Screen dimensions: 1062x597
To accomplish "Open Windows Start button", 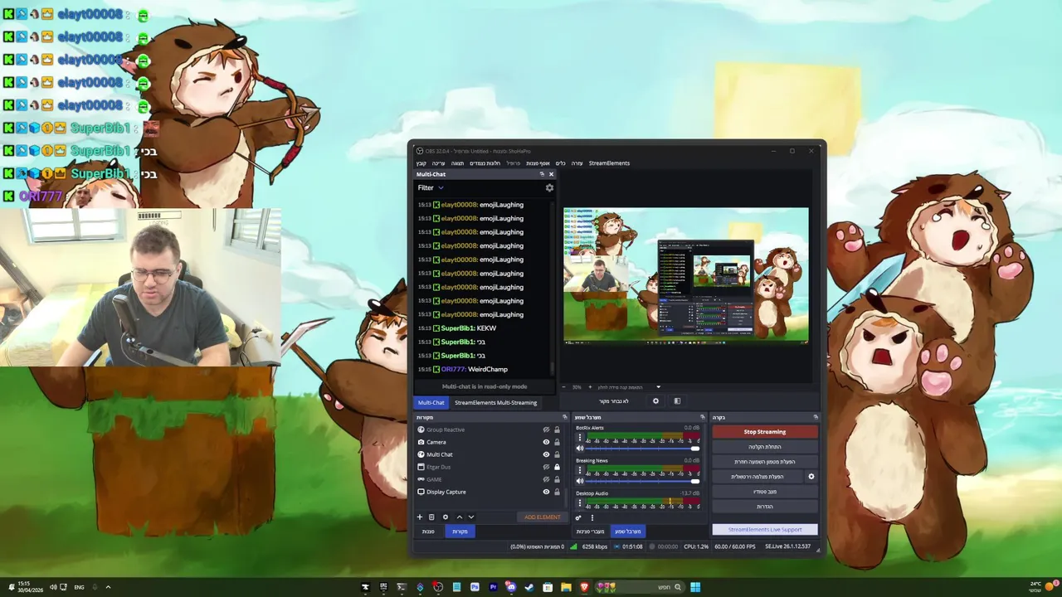I will point(695,587).
